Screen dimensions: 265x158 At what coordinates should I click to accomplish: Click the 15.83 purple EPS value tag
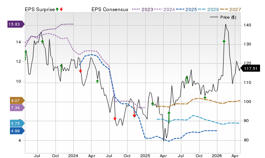(16, 24)
